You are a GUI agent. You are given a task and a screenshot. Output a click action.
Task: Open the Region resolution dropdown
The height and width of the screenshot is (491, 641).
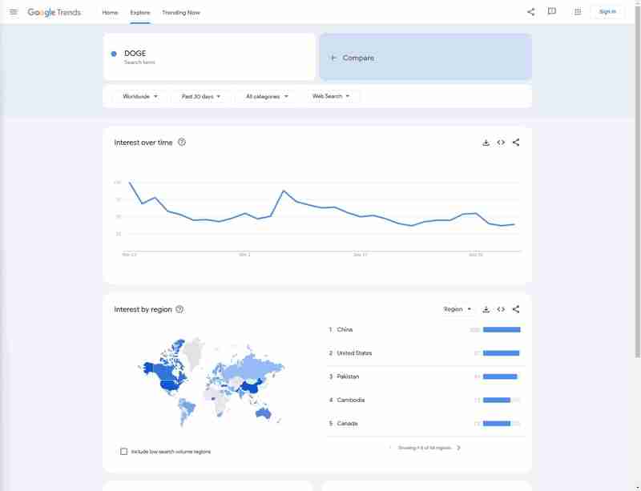[458, 309]
